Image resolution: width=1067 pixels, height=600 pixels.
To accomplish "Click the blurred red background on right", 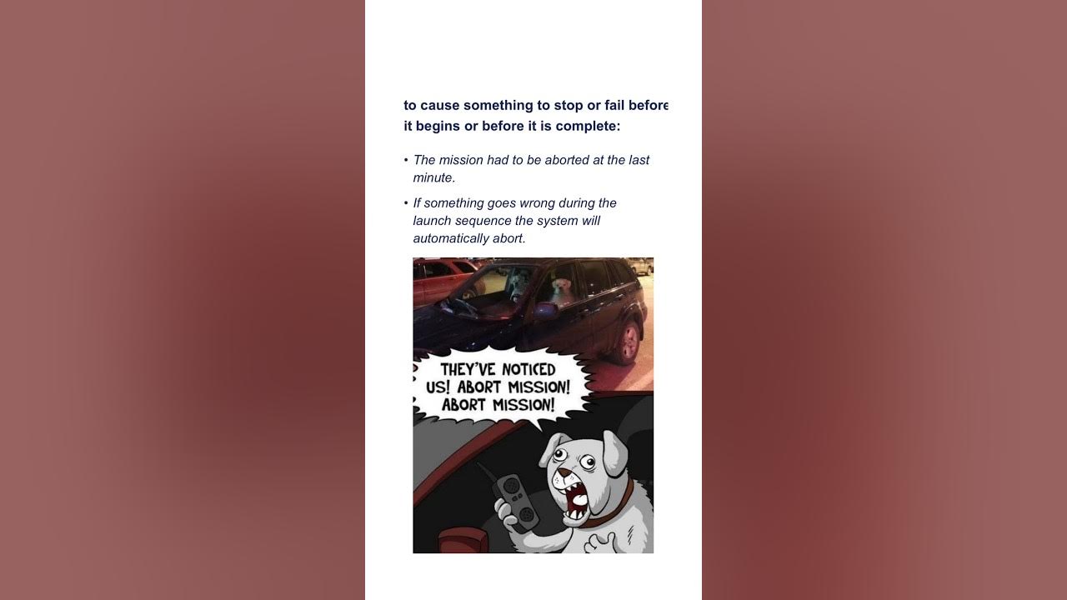I will pos(884,300).
